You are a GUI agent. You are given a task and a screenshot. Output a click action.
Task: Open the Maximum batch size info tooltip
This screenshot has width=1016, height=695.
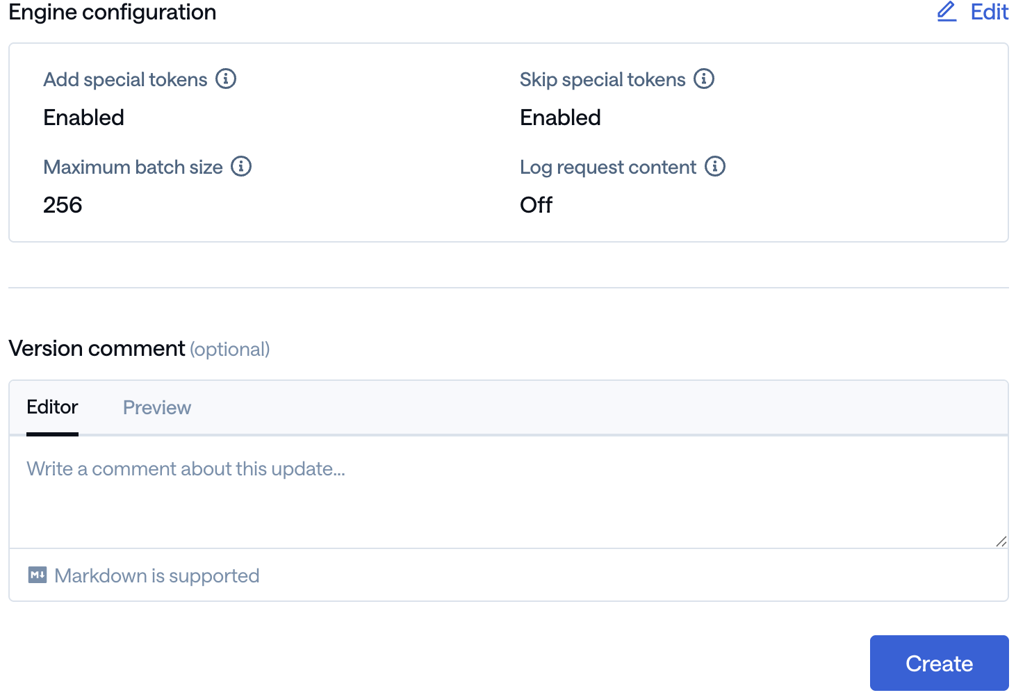pyautogui.click(x=241, y=167)
